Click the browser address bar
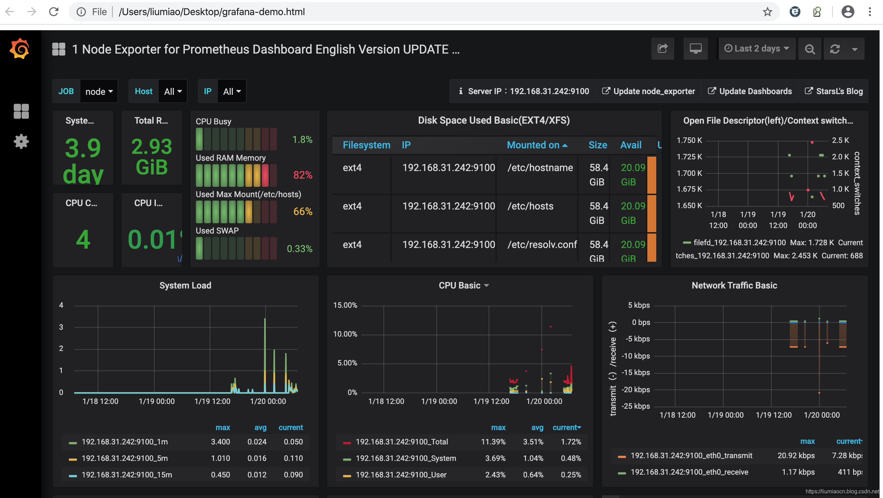The width and height of the screenshot is (883, 498). point(412,12)
